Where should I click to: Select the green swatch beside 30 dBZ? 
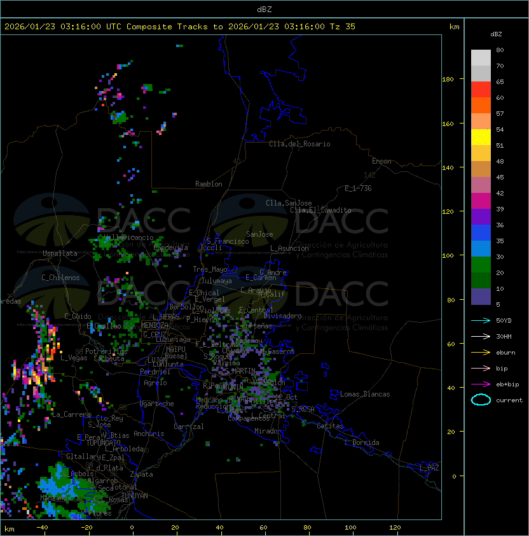(481, 265)
